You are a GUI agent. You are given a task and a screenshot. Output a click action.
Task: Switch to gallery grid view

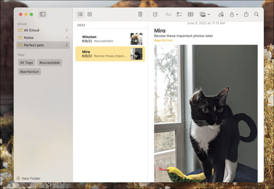tap(90, 14)
